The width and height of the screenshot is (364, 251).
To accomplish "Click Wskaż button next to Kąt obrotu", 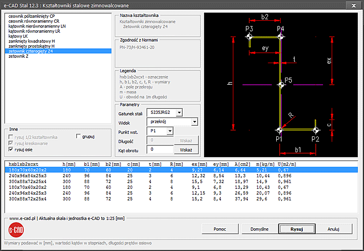I will point(186,150).
